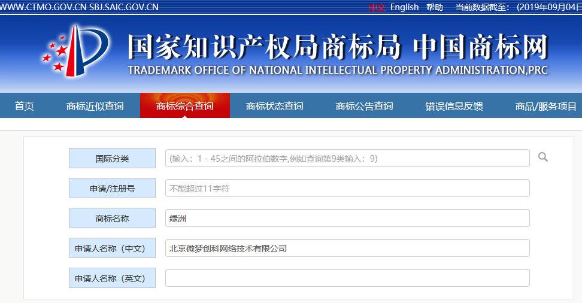The height and width of the screenshot is (303, 582).
Task: Click the 申请人名称（中文） label
Action: click(112, 248)
